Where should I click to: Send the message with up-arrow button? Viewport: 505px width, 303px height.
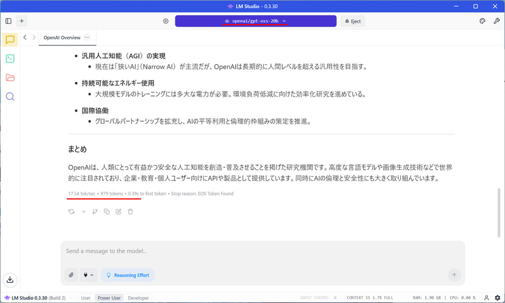pyautogui.click(x=454, y=275)
